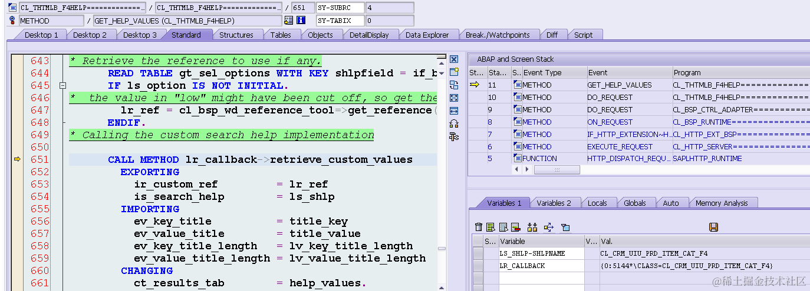
Task: Click the red-marked list icon in variables toolbar
Action: click(515, 227)
